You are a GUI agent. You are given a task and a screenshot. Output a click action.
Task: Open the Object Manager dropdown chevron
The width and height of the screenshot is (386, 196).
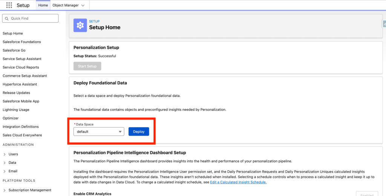tap(83, 5)
